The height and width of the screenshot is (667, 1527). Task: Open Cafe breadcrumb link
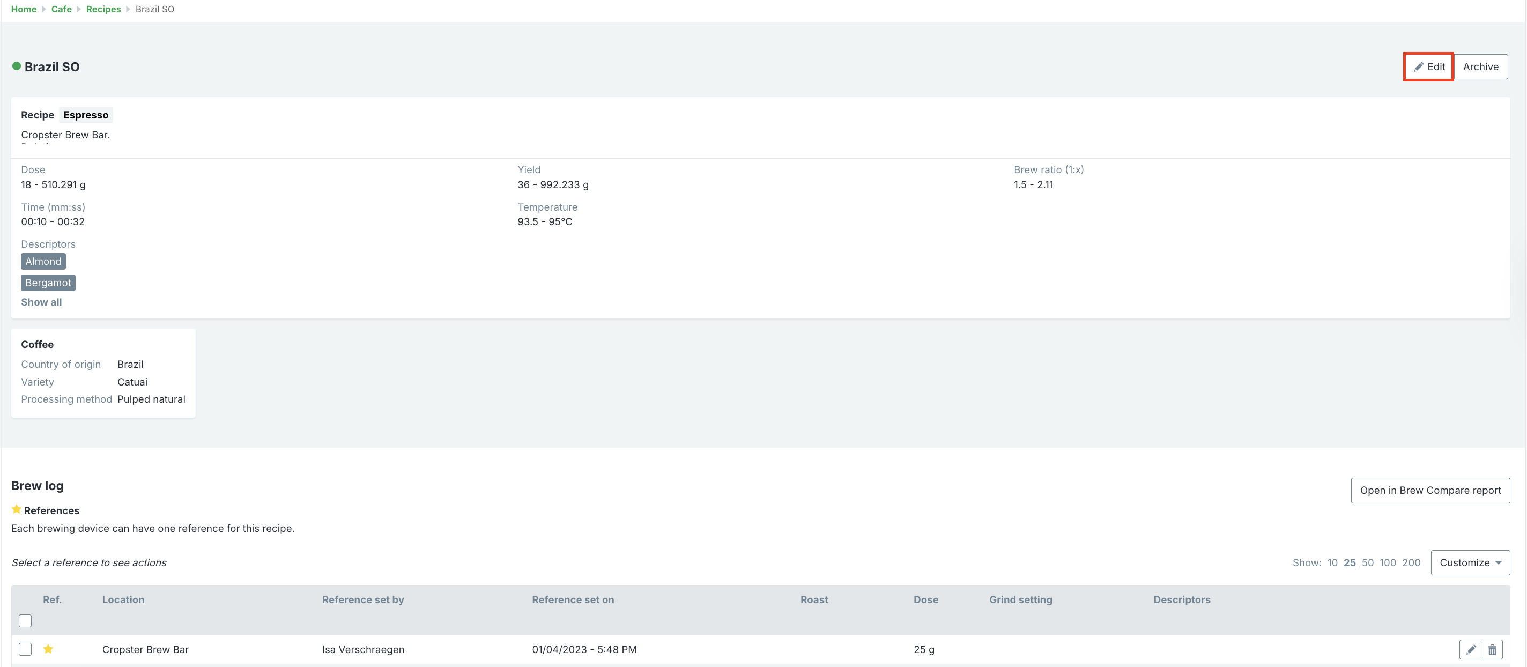point(61,9)
